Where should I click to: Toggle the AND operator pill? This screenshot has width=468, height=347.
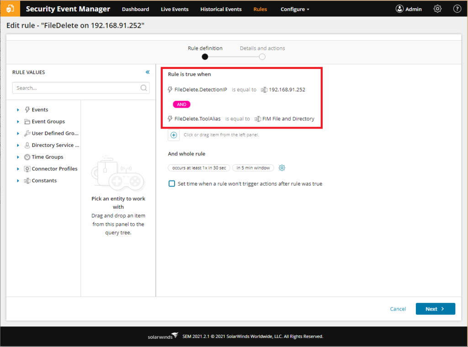pyautogui.click(x=181, y=104)
